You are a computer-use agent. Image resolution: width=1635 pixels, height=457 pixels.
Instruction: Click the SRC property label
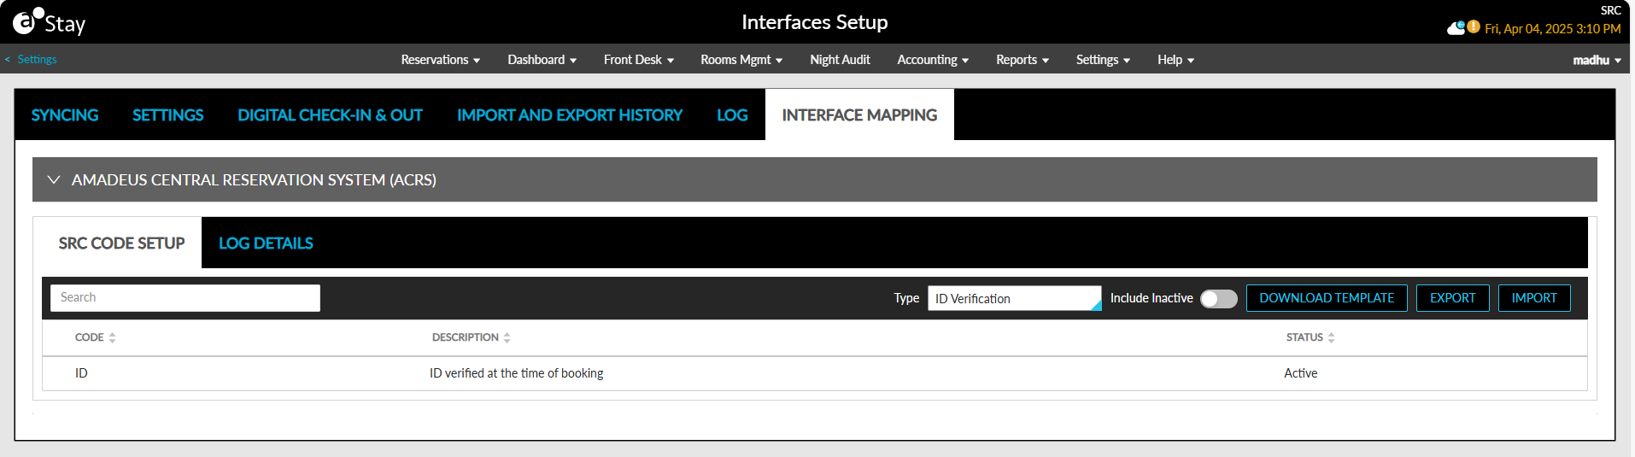pyautogui.click(x=1610, y=10)
